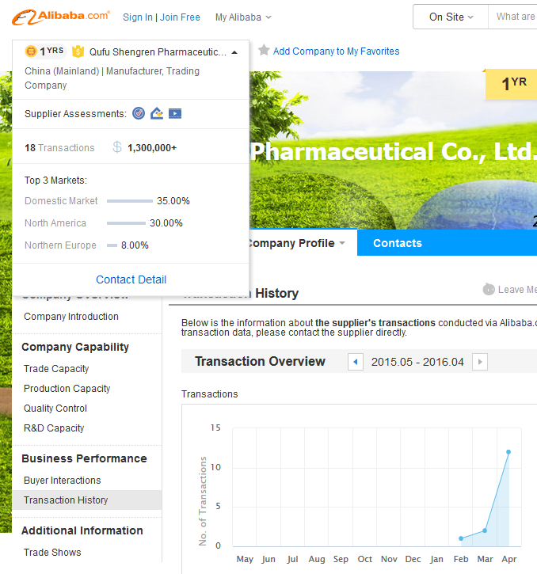Open R&D Capacity in sidebar
The width and height of the screenshot is (537, 574).
click(x=54, y=428)
